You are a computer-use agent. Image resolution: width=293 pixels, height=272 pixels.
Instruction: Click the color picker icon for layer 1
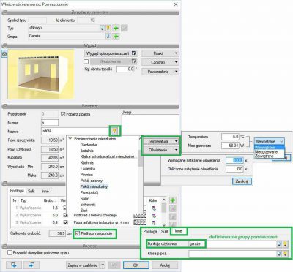click(154, 208)
